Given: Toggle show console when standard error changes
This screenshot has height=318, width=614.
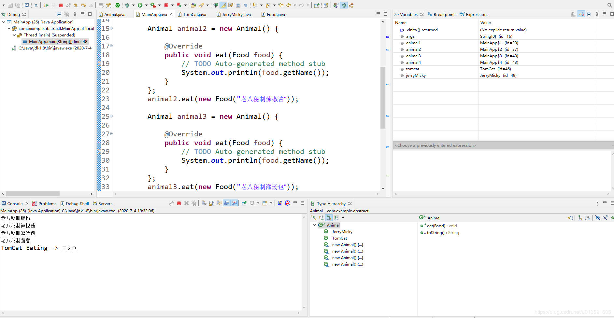Looking at the screenshot, I should point(234,203).
